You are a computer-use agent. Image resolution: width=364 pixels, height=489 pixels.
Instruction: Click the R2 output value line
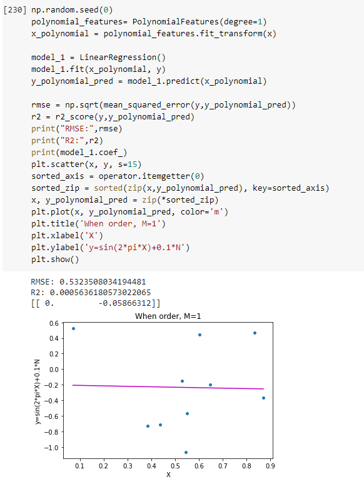[x=91, y=293]
